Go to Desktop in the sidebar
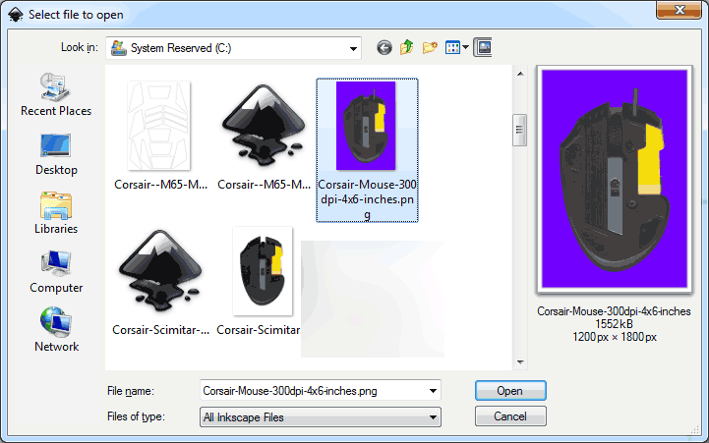The height and width of the screenshot is (443, 709). [x=56, y=154]
